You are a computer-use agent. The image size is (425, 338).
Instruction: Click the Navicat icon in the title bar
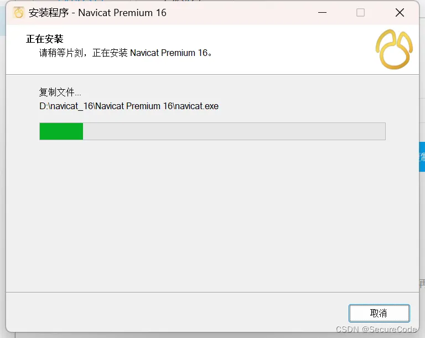19,13
